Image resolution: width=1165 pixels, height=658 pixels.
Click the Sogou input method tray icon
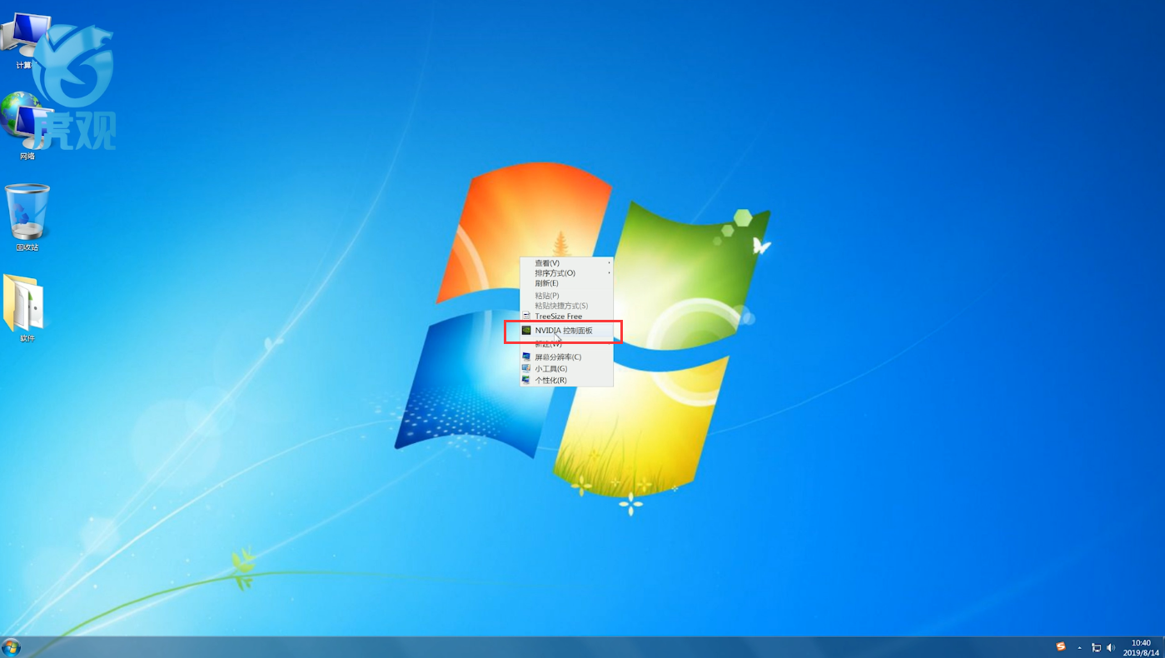[x=1061, y=647]
